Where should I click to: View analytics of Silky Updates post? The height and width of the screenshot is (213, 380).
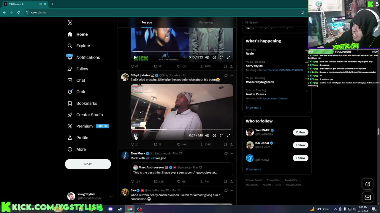(205, 144)
